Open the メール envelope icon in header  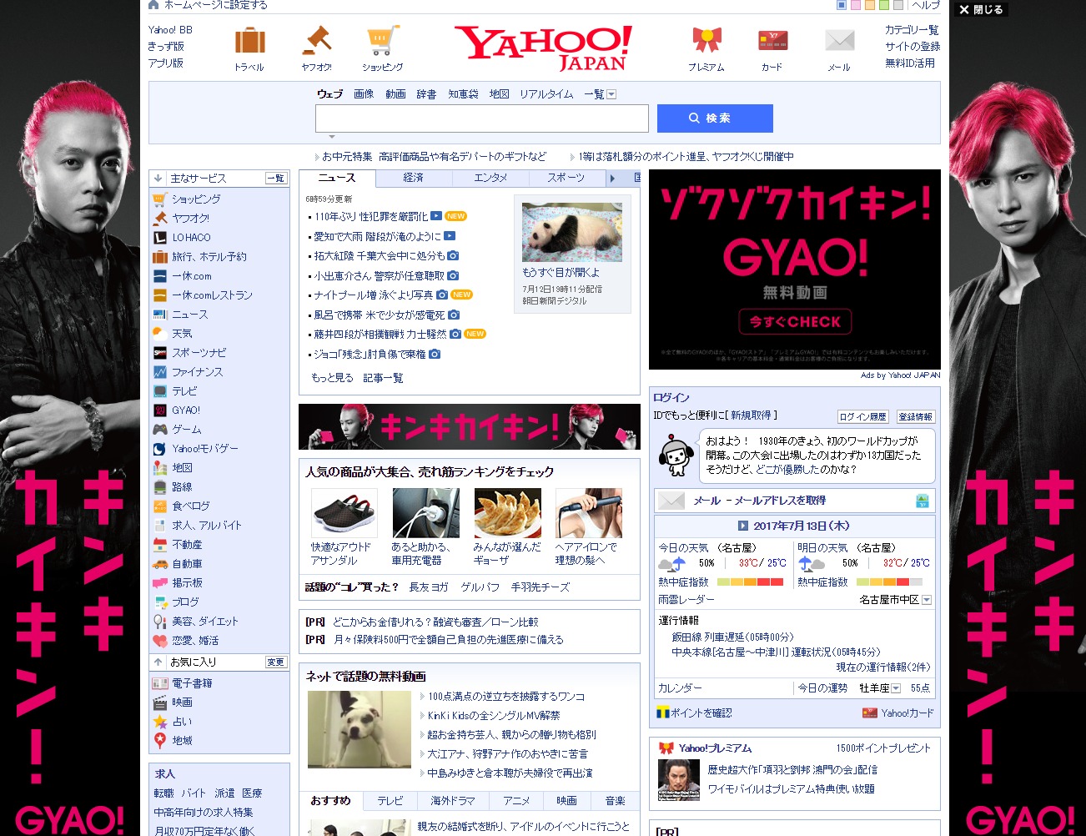839,40
